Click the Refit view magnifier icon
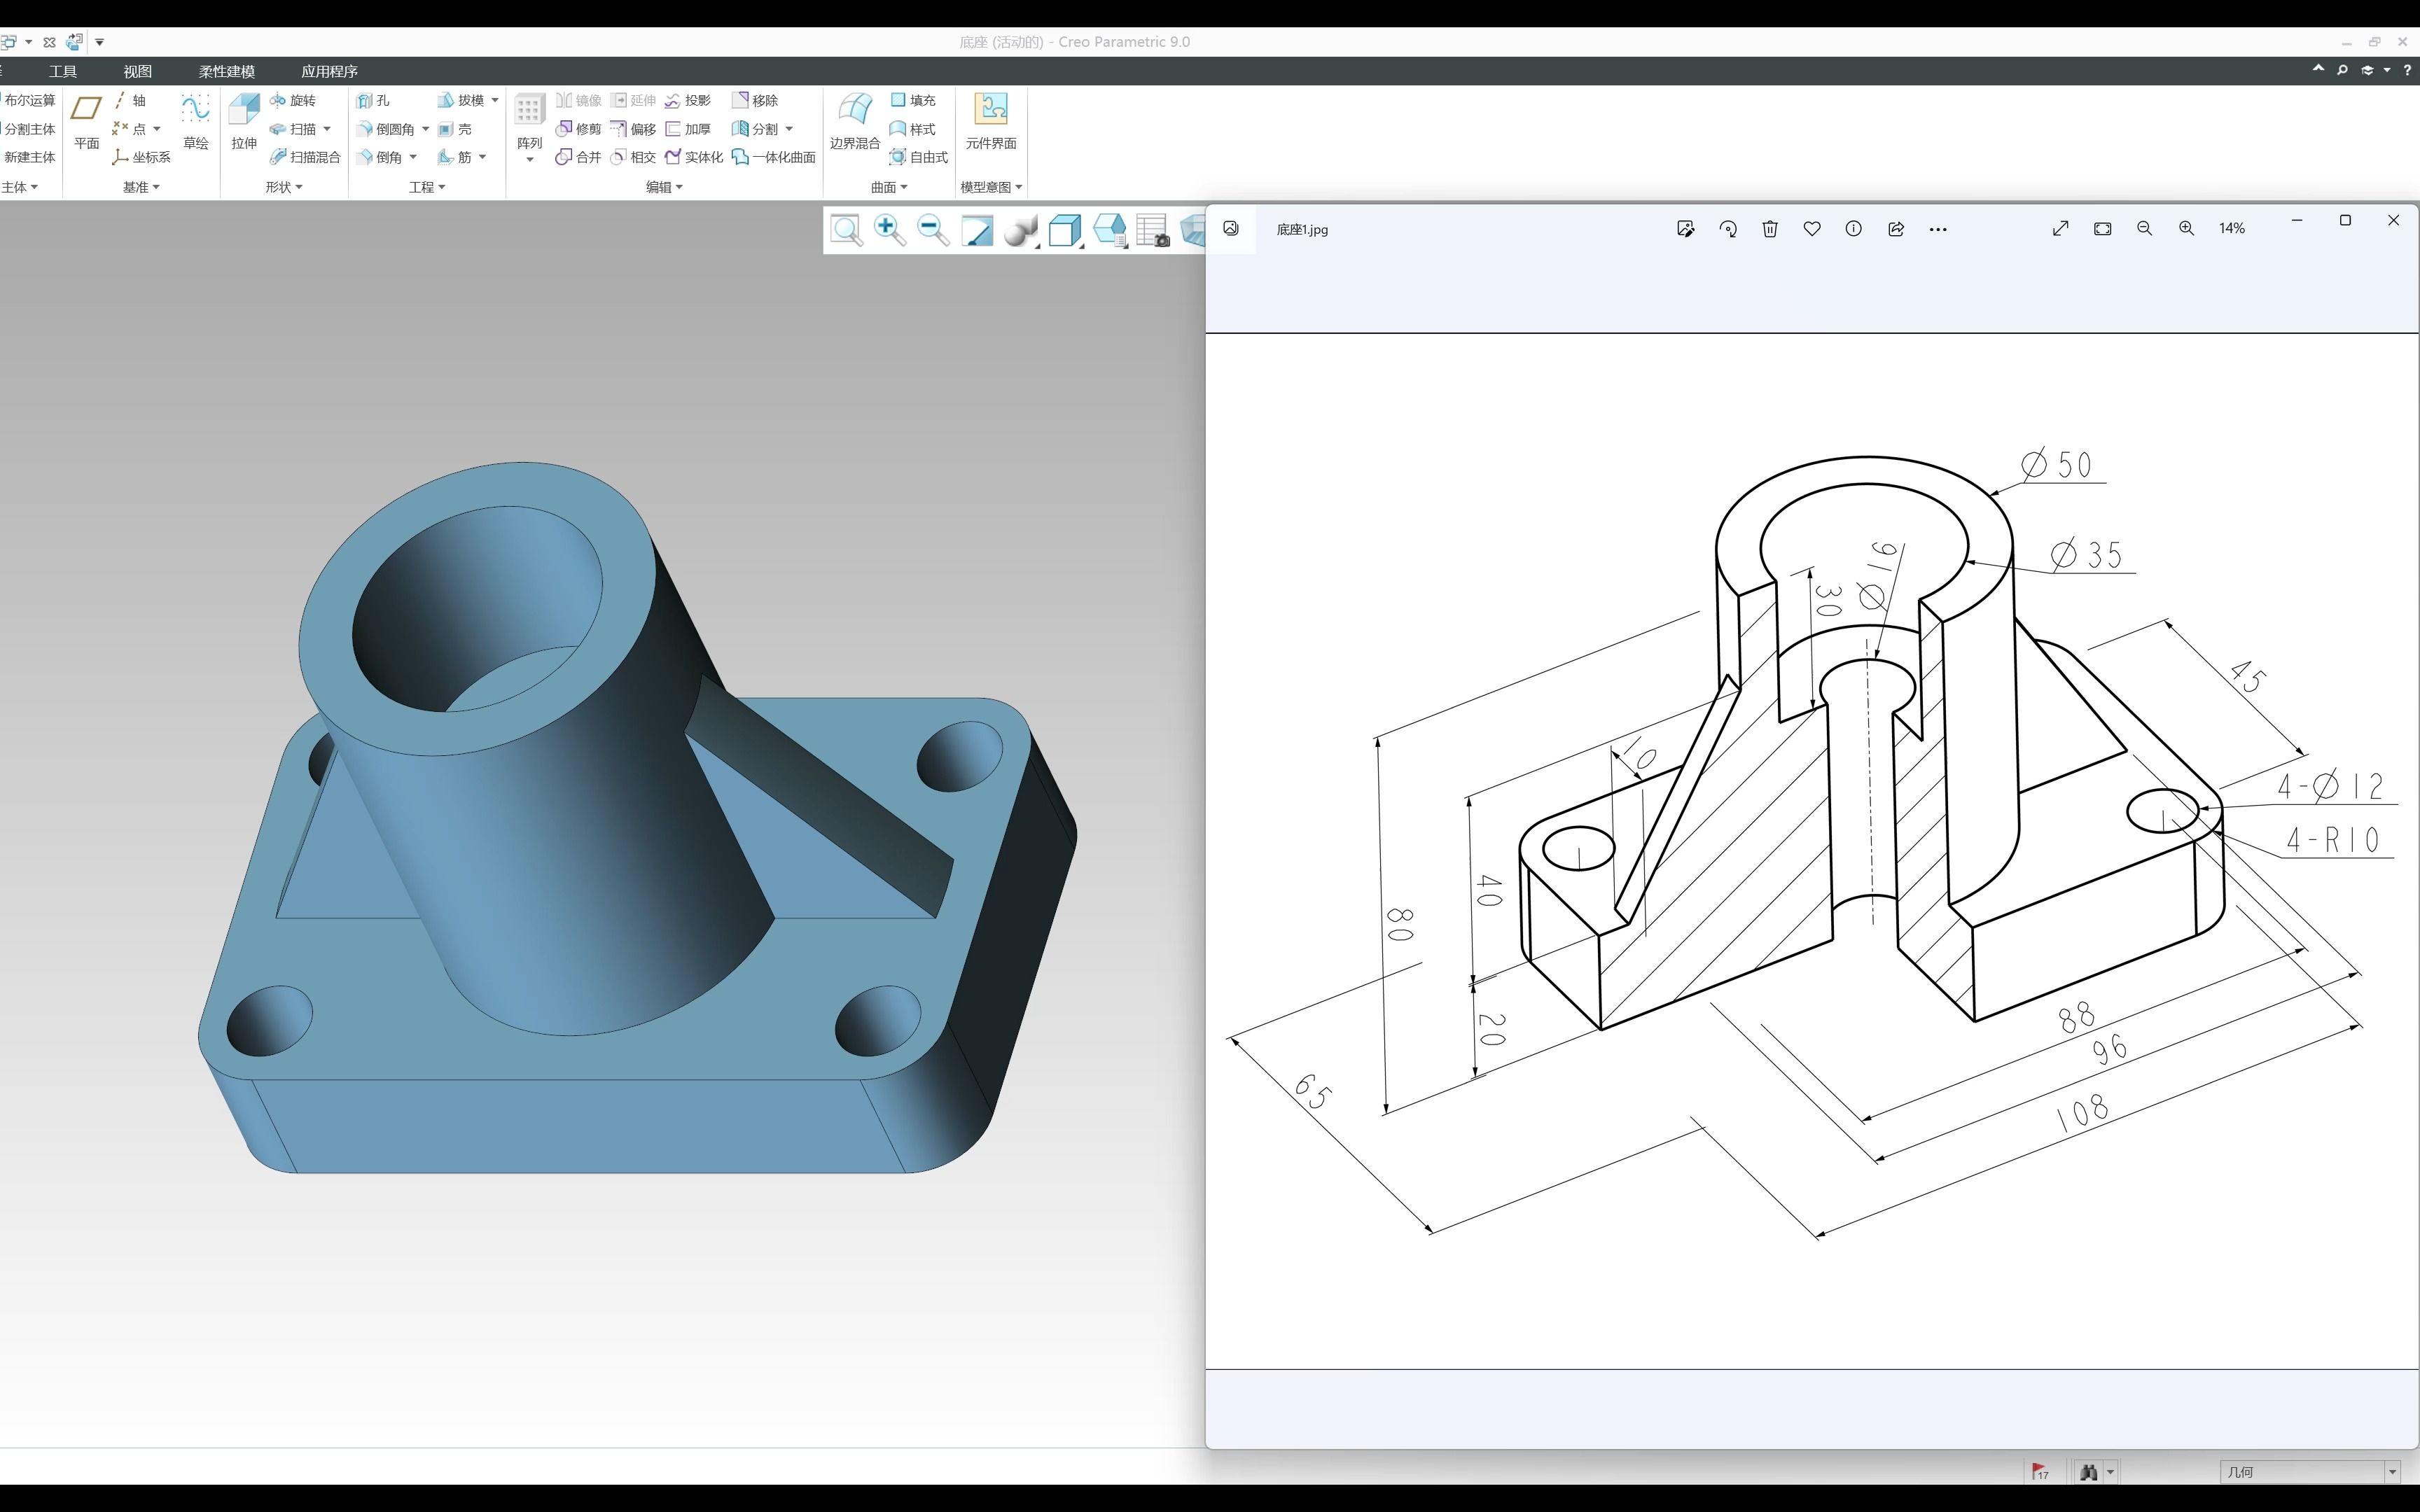2420x1512 pixels. [x=846, y=230]
